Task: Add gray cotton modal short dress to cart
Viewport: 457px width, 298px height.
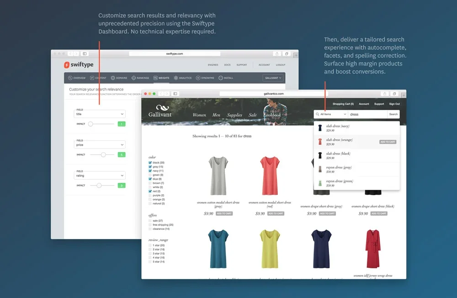Action: (224, 213)
